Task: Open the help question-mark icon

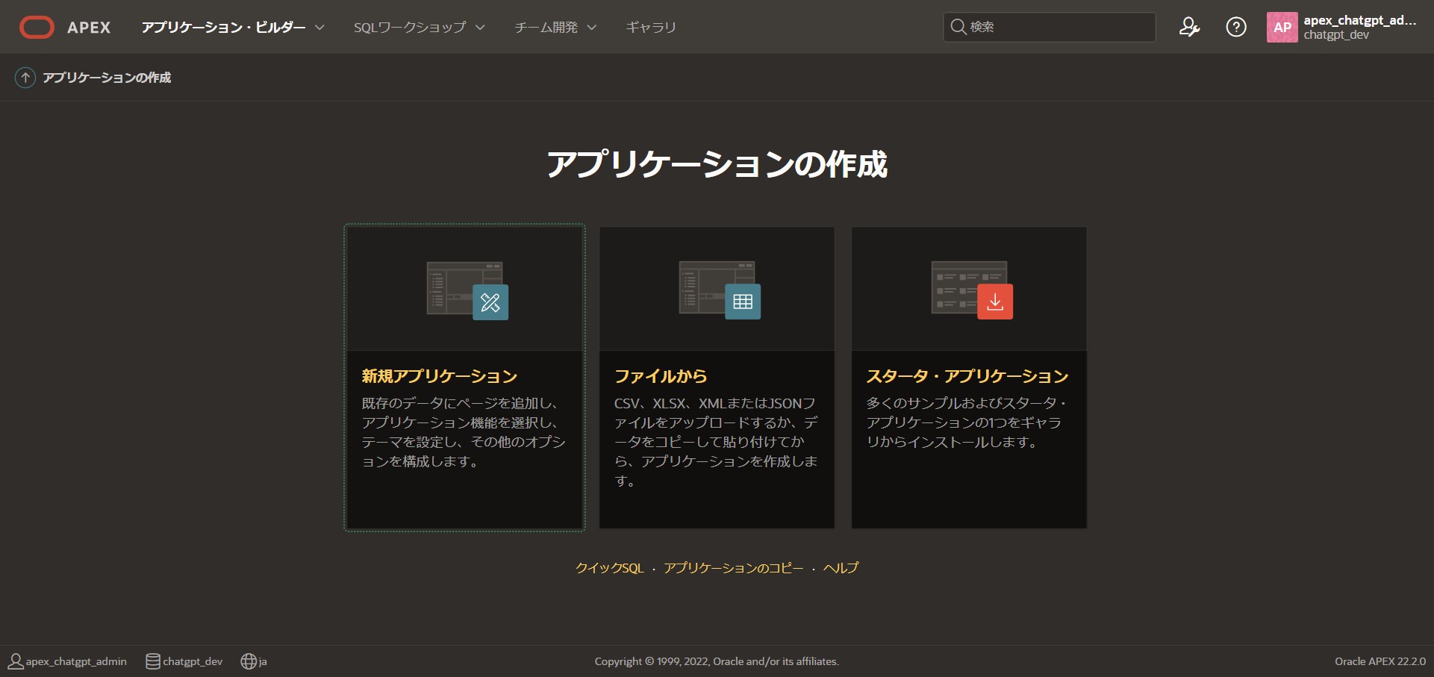Action: tap(1236, 28)
